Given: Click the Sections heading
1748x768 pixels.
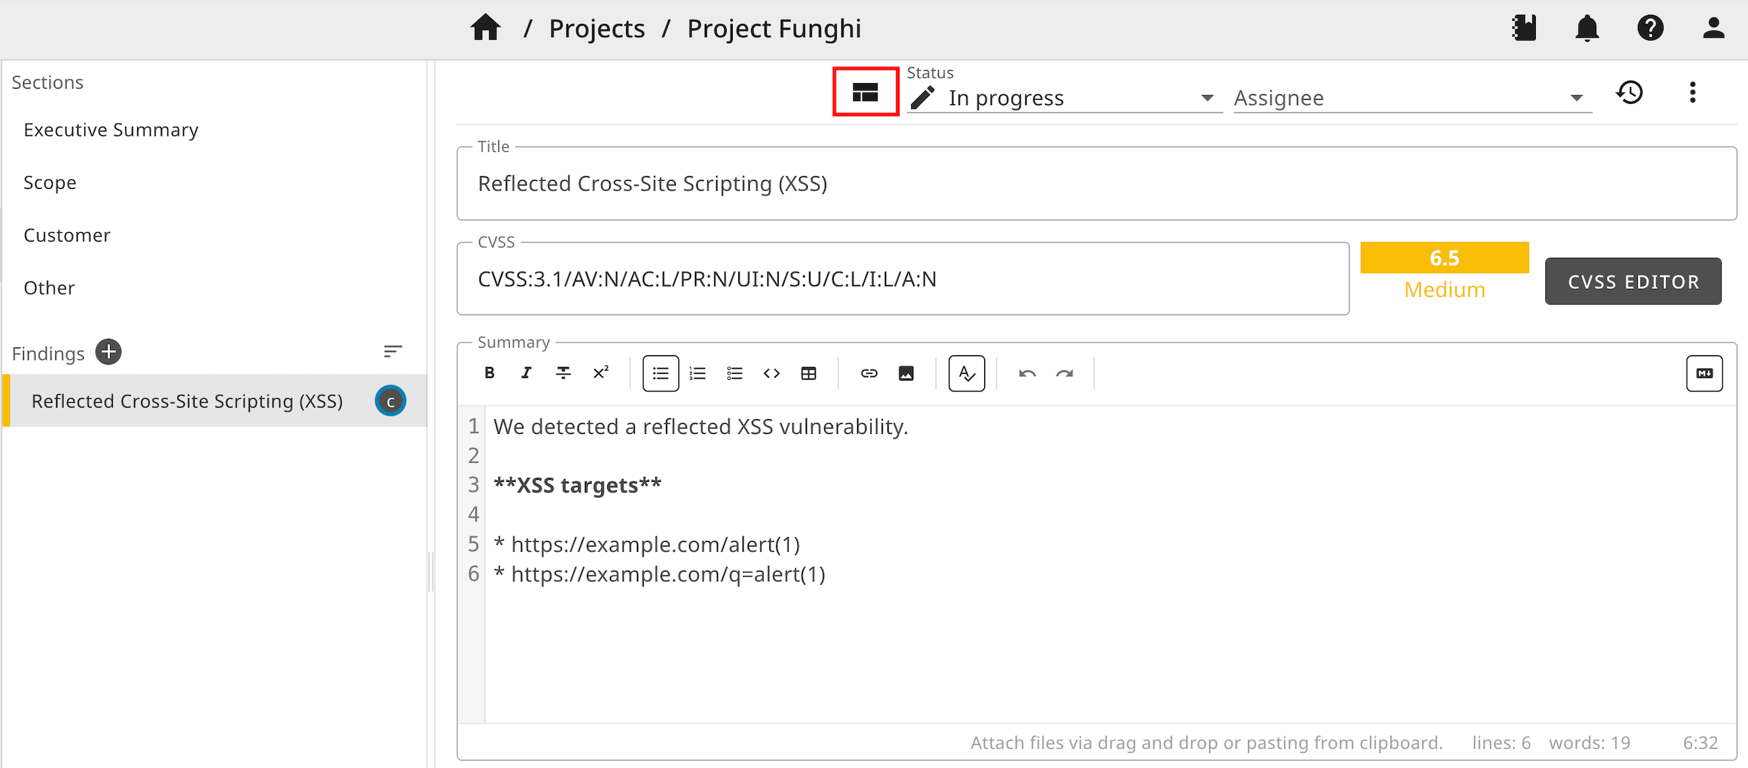Looking at the screenshot, I should [x=47, y=82].
